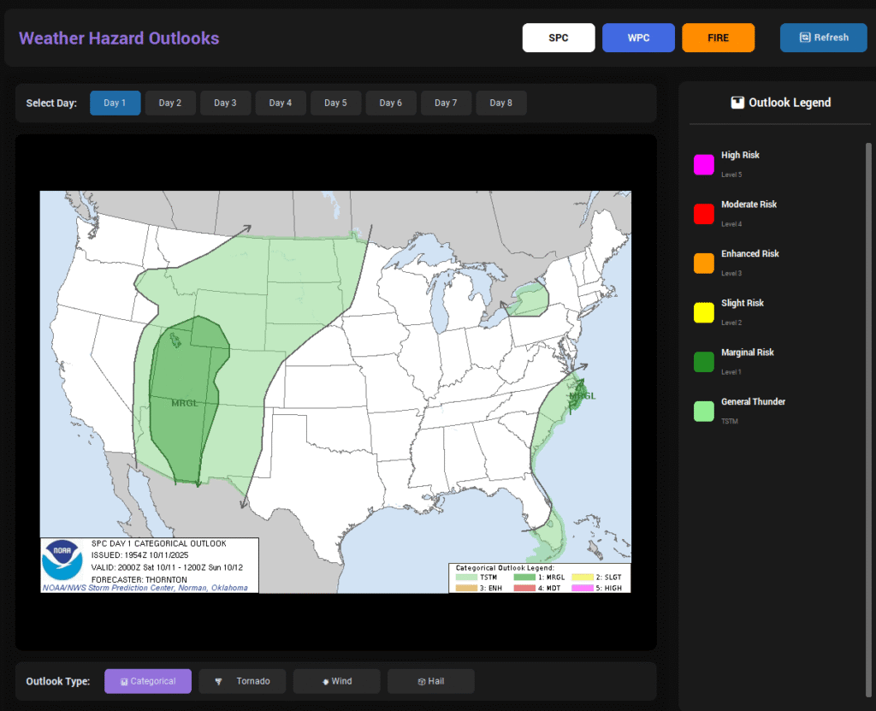Click the SPC source button
Viewport: 876px width, 711px height.
(x=559, y=38)
